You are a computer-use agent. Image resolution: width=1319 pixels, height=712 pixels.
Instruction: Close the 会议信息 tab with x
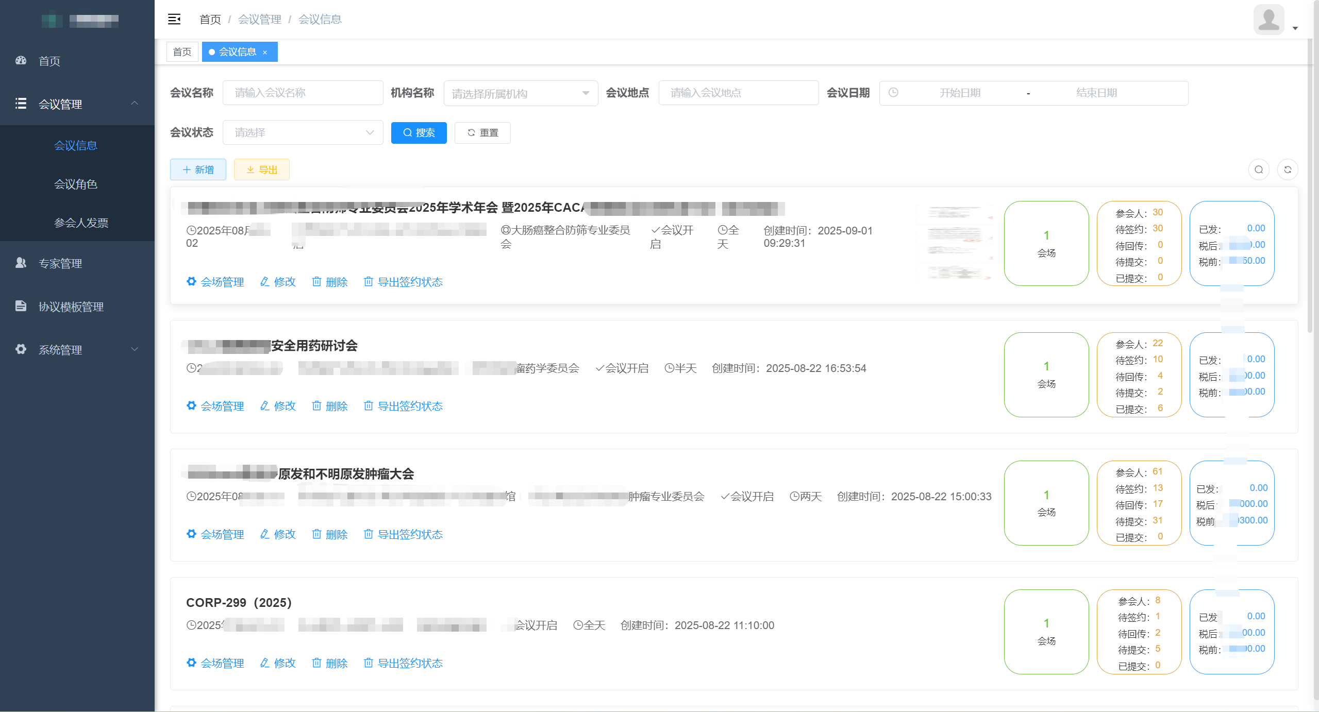(x=265, y=52)
